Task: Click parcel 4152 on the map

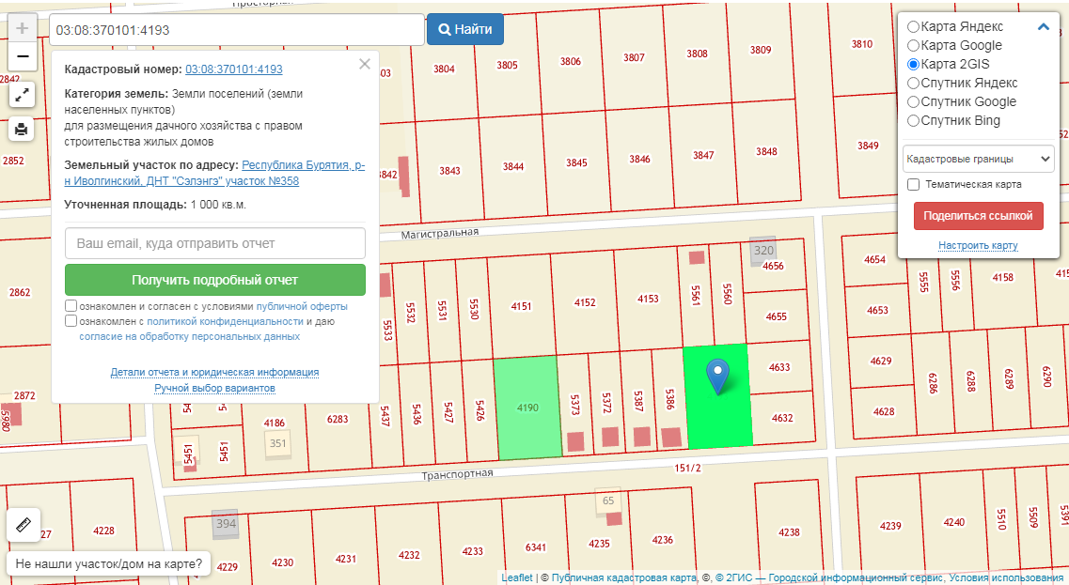Action: tap(584, 303)
